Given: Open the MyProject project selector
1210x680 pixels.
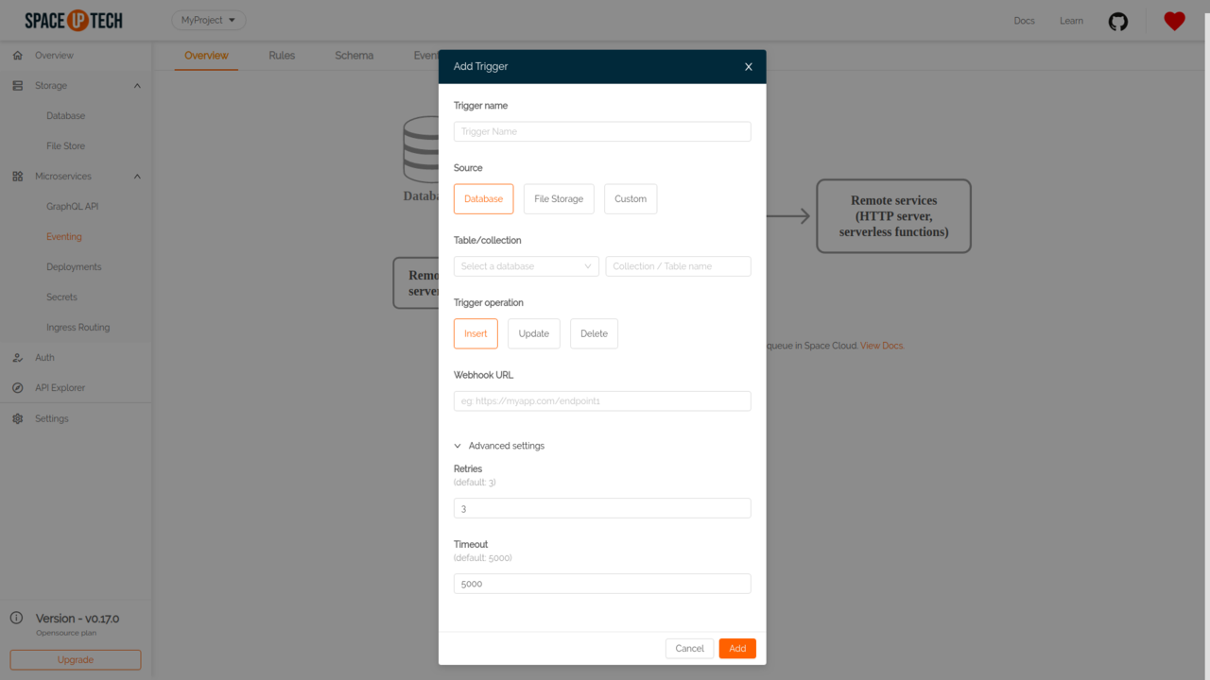Looking at the screenshot, I should 209,20.
